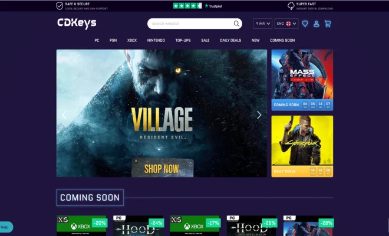Viewport: 389px width, 236px height.
Task: Click the Safe & Secure shield icon
Action: click(x=60, y=6)
